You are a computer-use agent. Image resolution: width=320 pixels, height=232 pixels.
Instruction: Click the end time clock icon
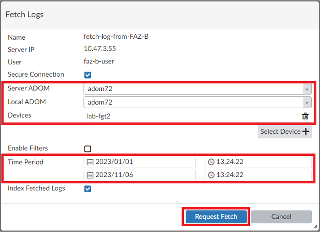211,175
